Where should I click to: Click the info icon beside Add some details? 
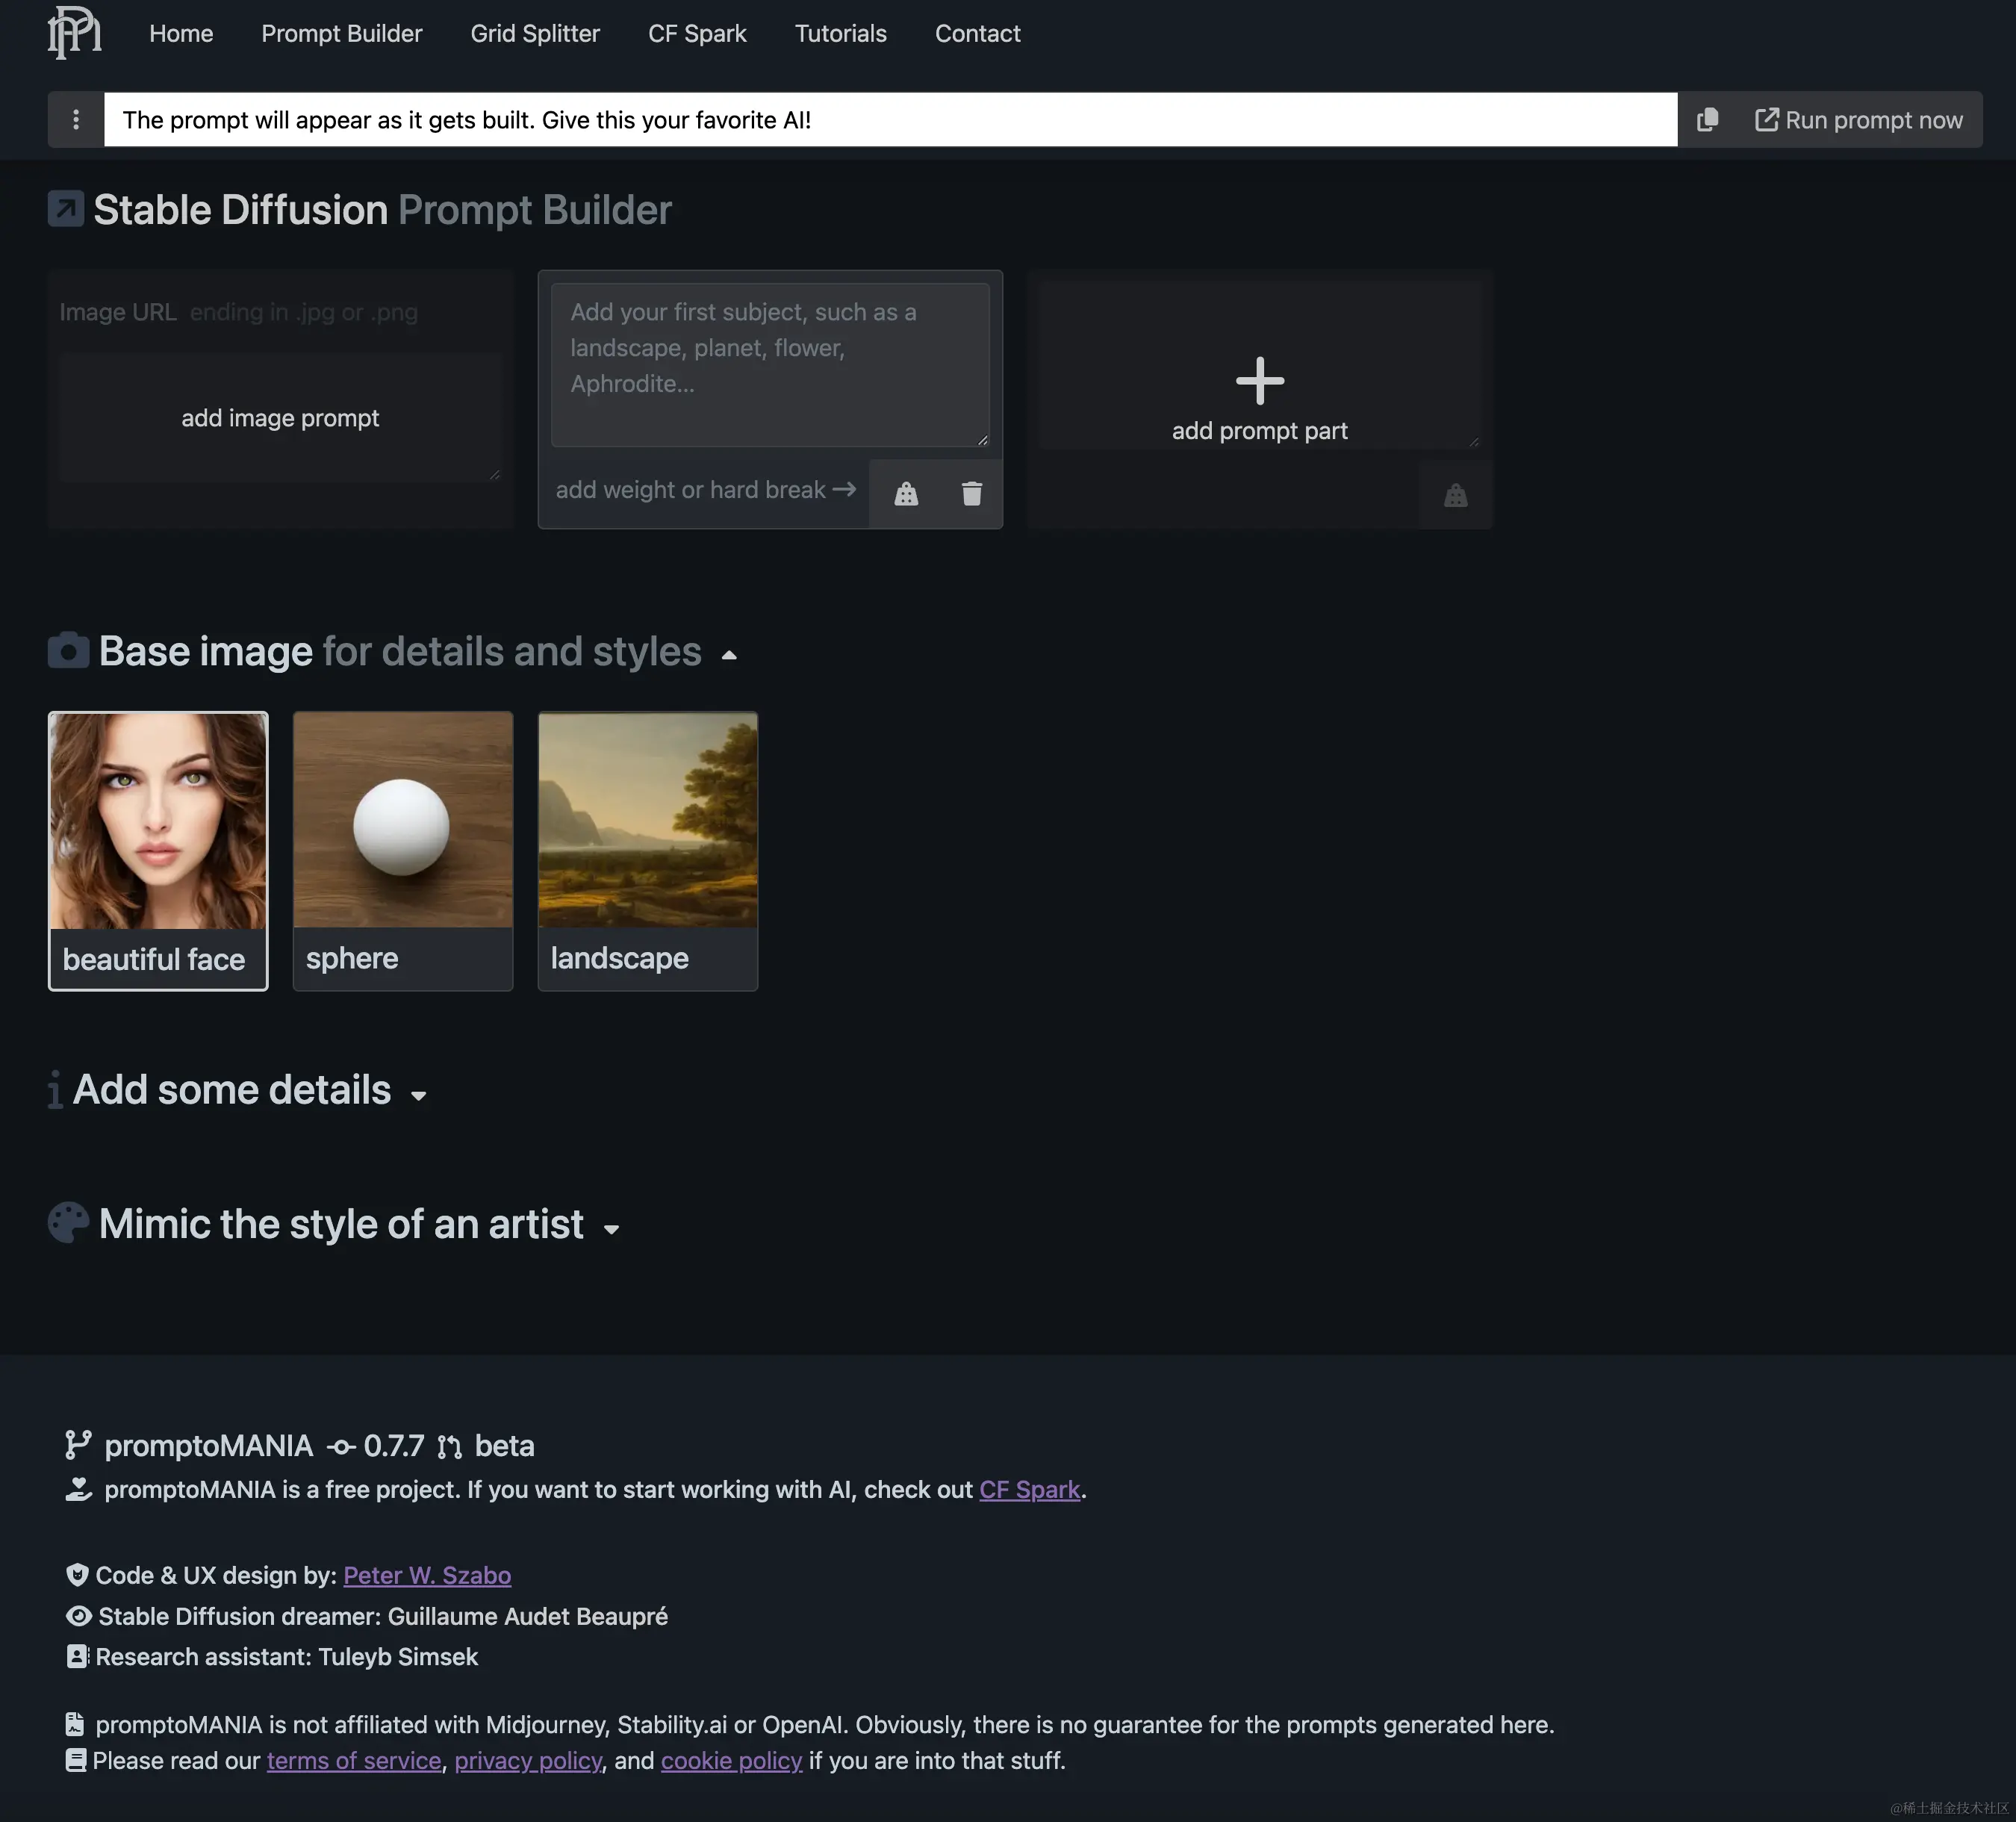55,1089
